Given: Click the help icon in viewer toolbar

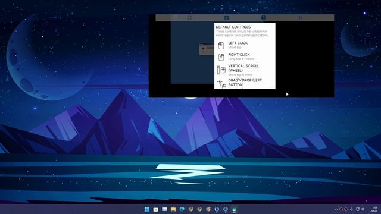Looking at the screenshot, I should (263, 18).
